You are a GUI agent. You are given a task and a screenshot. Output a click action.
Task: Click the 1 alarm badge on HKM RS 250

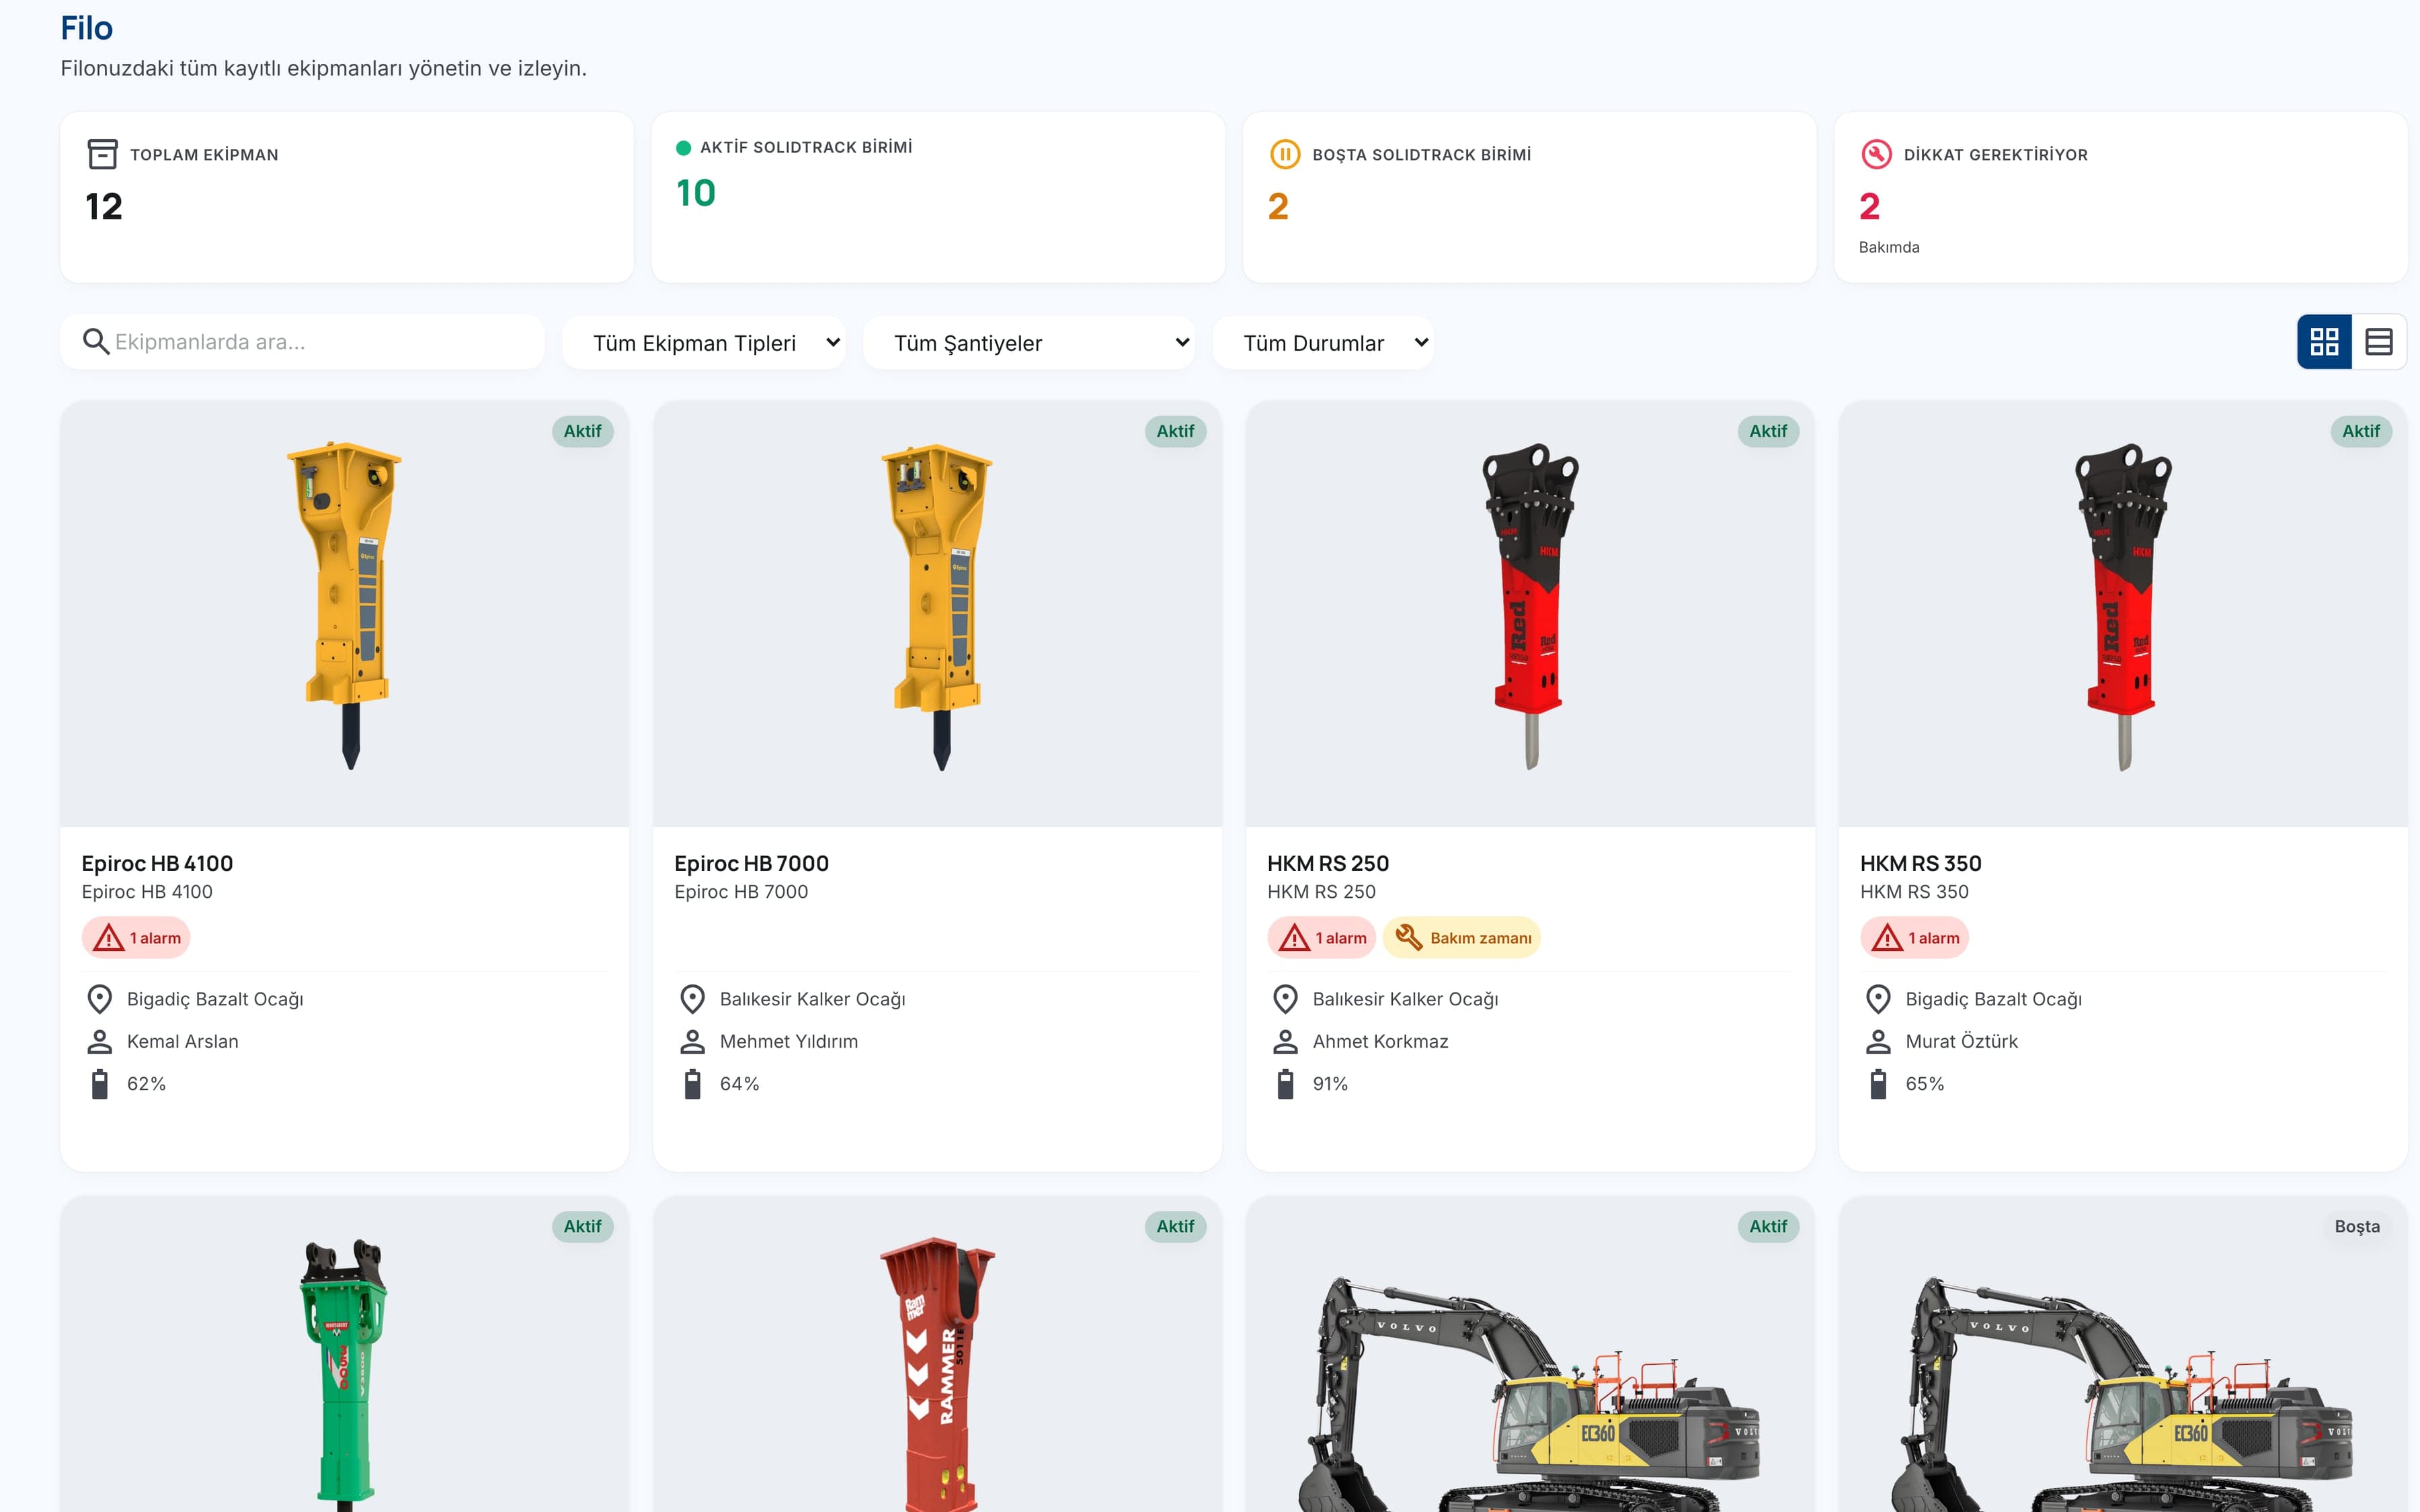[1321, 938]
